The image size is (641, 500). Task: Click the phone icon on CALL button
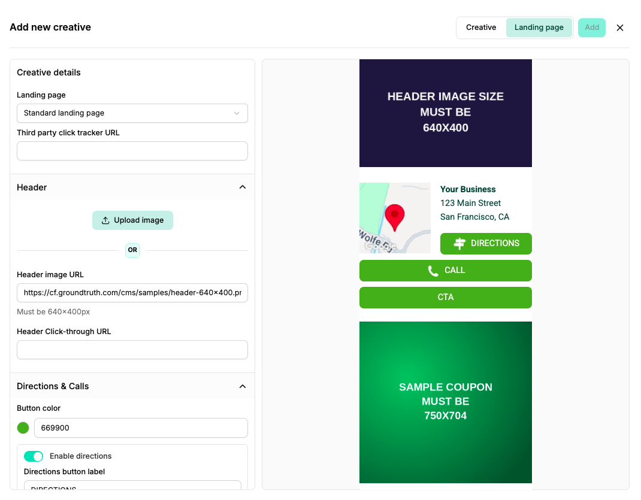[433, 271]
